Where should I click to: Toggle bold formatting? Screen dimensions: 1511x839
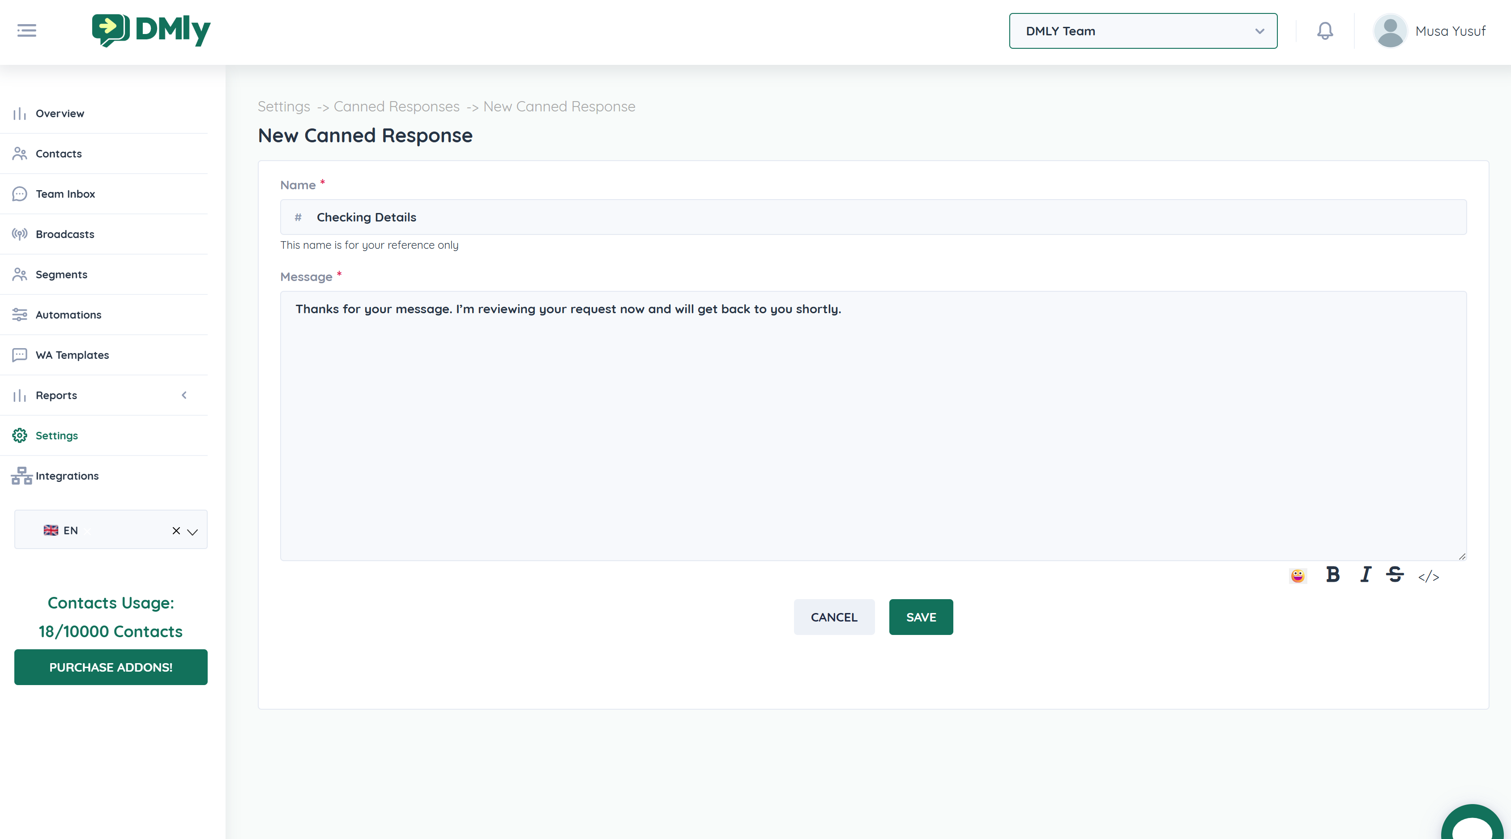click(x=1332, y=575)
